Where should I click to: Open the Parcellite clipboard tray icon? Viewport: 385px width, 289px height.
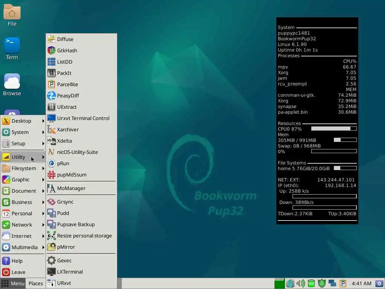coord(343,283)
